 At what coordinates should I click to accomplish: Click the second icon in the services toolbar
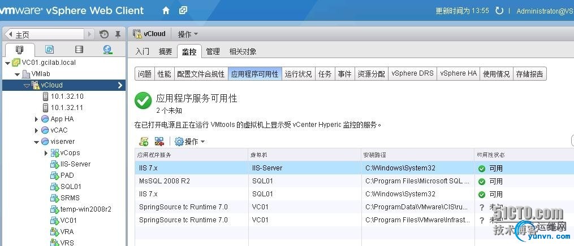coord(159,141)
